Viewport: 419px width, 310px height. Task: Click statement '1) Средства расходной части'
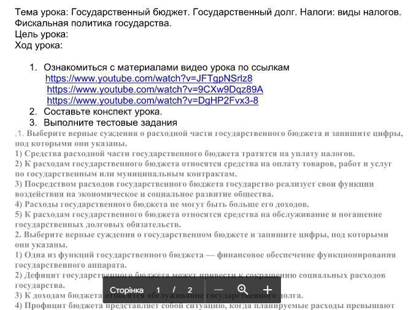[185, 154]
